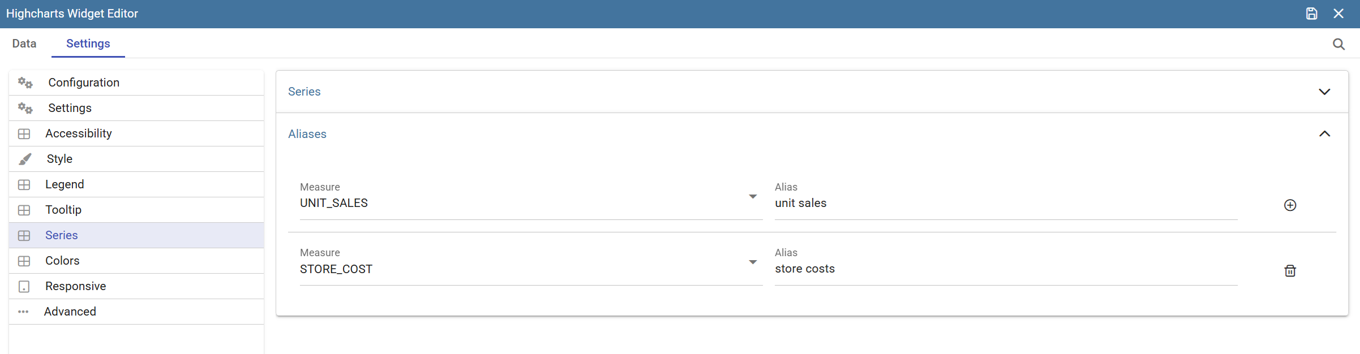Screen dimensions: 1360x354
Task: Switch to the Data tab
Action: [x=24, y=44]
